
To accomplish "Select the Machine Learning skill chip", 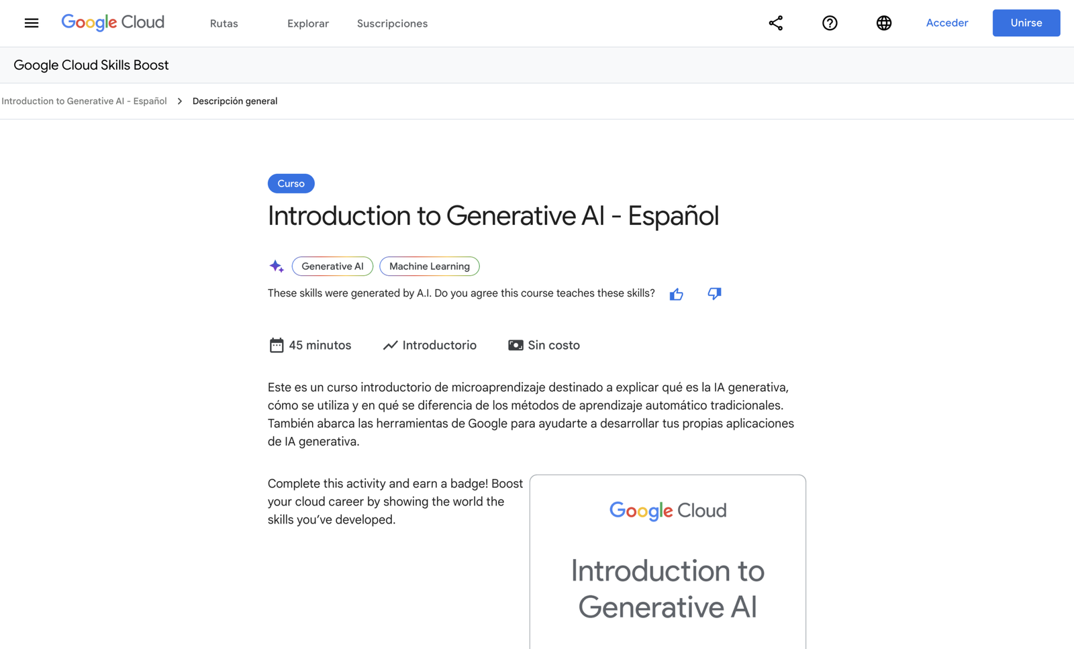I will click(x=430, y=266).
